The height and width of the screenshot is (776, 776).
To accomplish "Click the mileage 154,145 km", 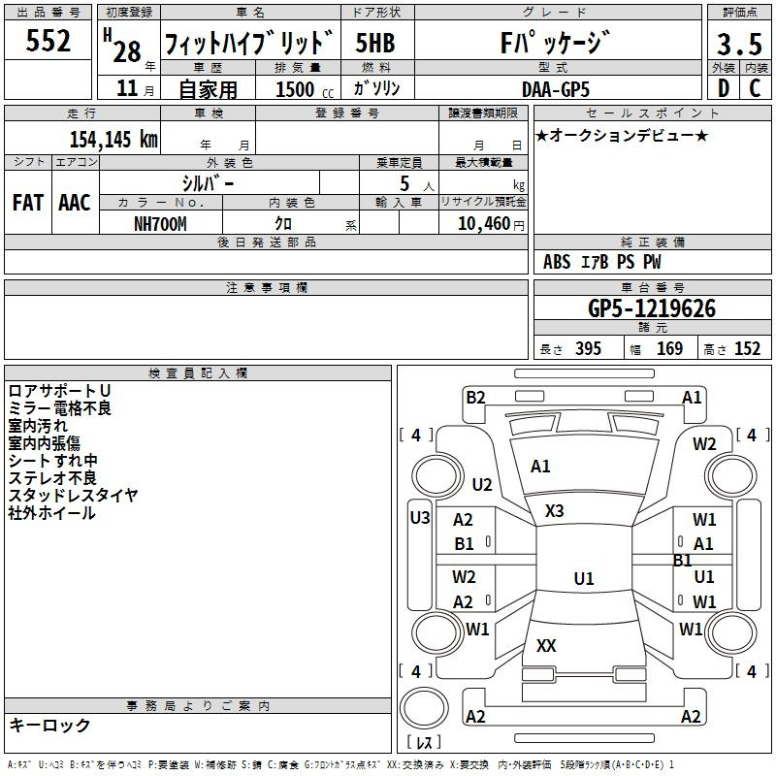I will pos(113,140).
